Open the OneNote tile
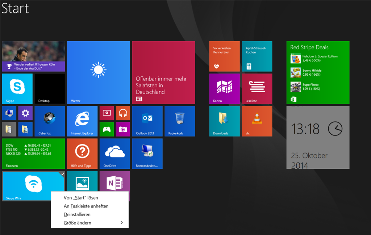 point(115,181)
